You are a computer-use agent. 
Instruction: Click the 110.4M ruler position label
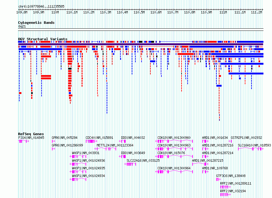123,12
